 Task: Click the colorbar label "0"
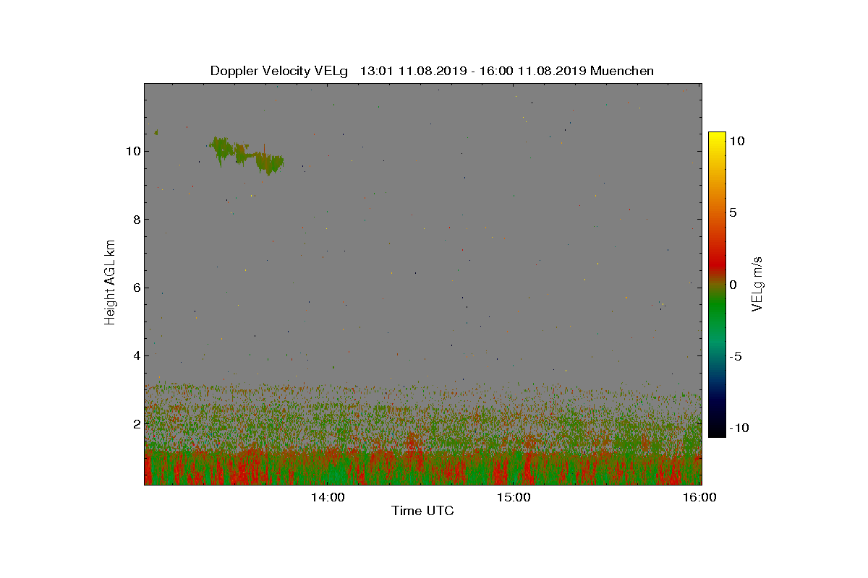[x=732, y=285]
